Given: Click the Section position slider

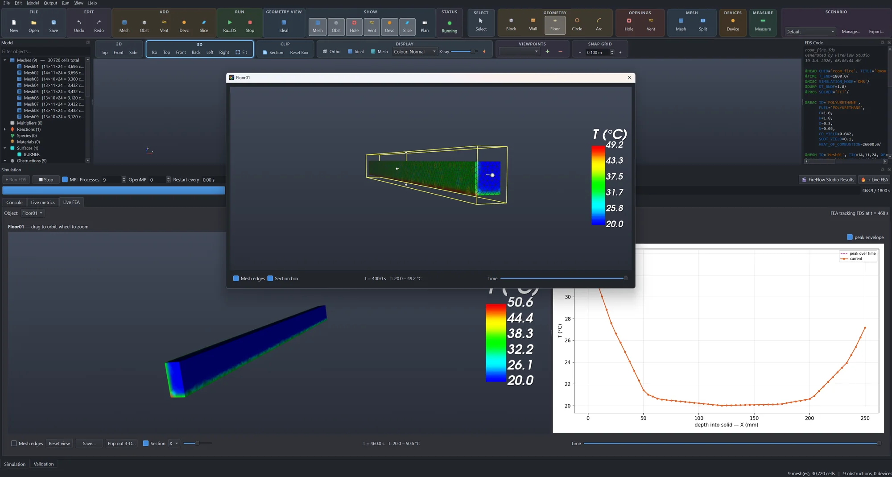Looking at the screenshot, I should click(197, 444).
